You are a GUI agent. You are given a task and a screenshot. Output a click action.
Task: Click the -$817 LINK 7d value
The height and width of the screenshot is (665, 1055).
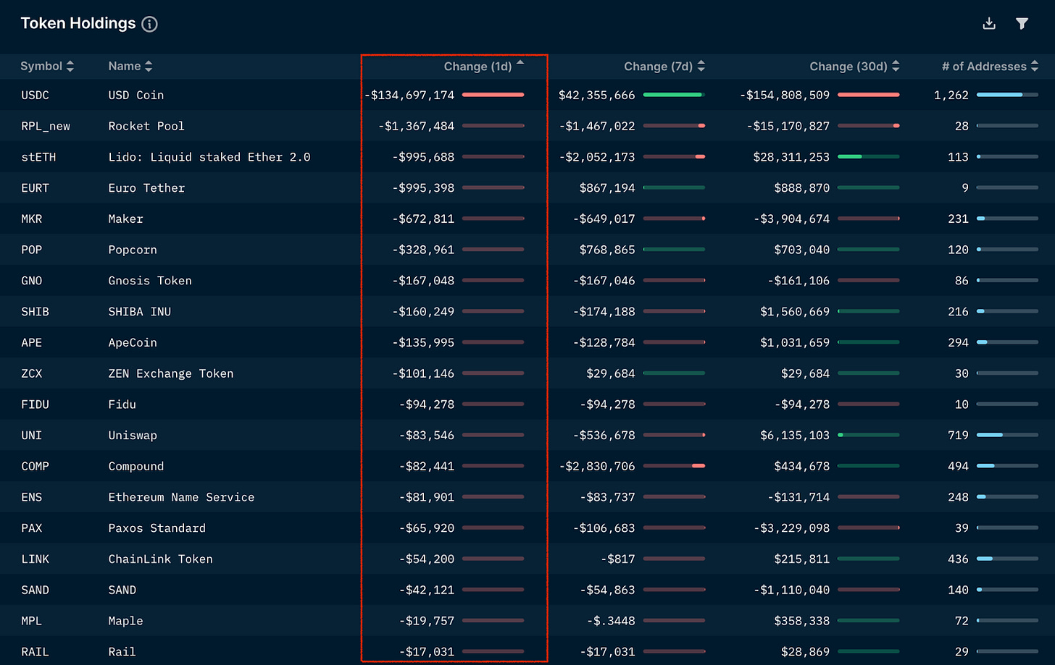pos(618,559)
